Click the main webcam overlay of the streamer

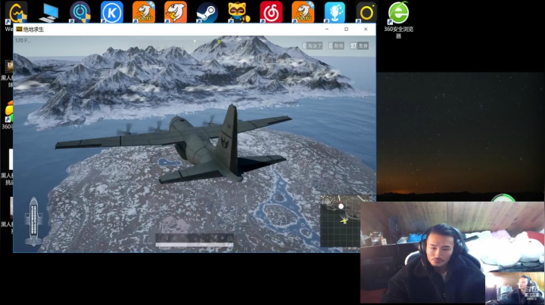(x=422, y=253)
